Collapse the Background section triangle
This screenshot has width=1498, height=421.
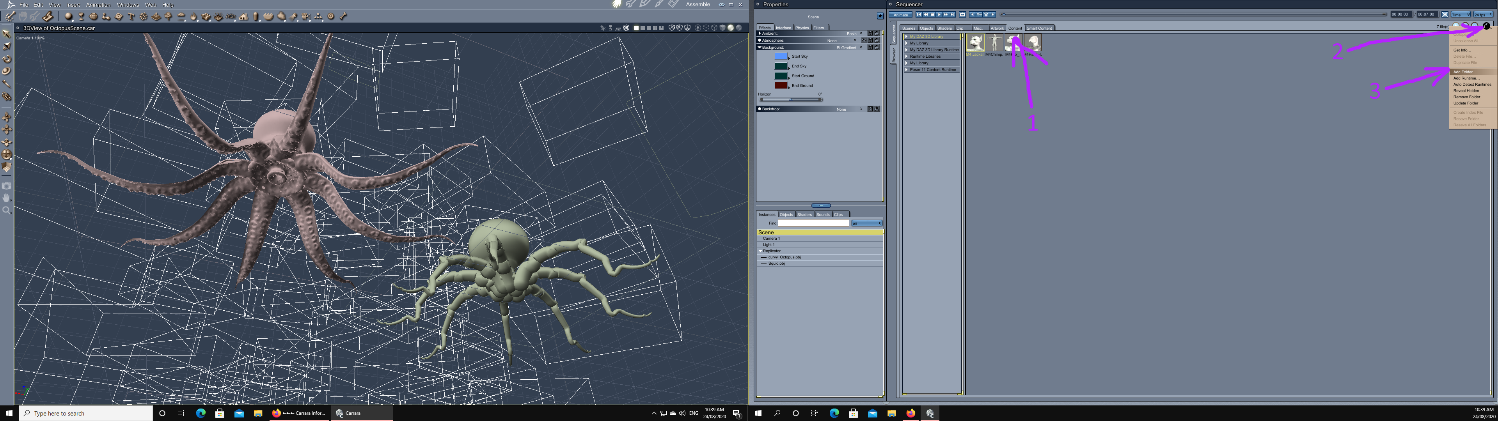point(760,48)
